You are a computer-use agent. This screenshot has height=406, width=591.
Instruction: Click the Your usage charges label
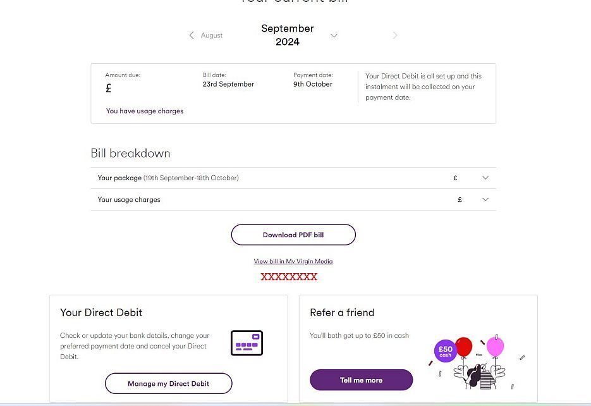coord(129,199)
